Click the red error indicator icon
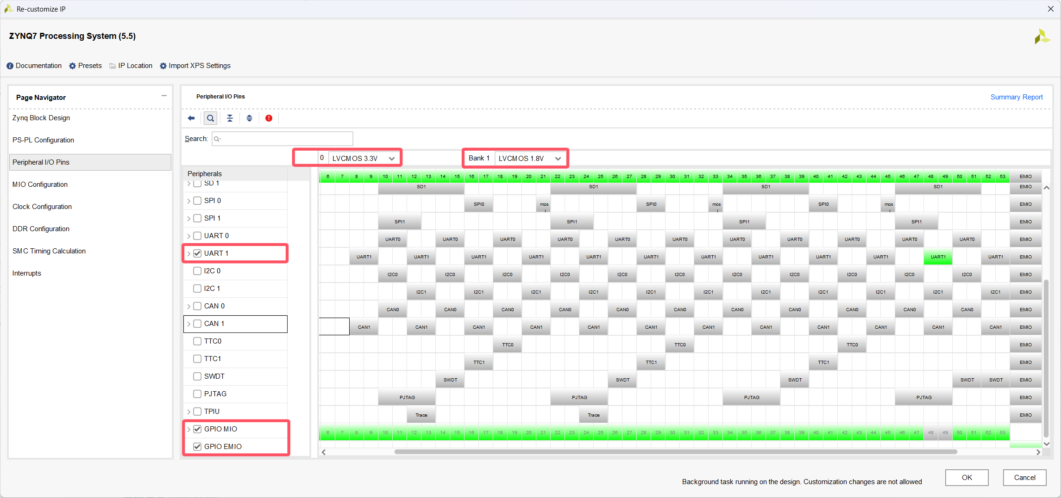The height and width of the screenshot is (498, 1061). point(269,118)
